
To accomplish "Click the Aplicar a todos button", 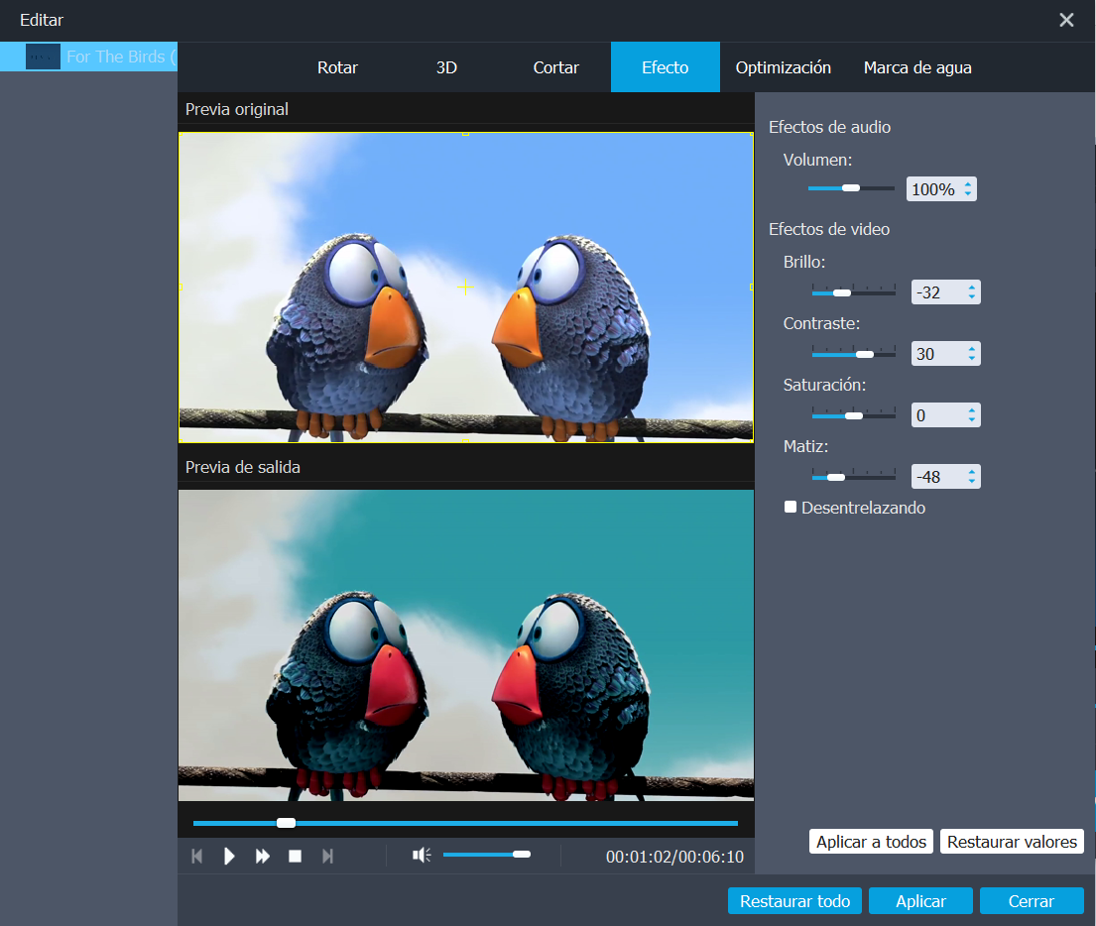I will click(871, 842).
